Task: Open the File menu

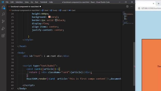Action: [7, 2]
